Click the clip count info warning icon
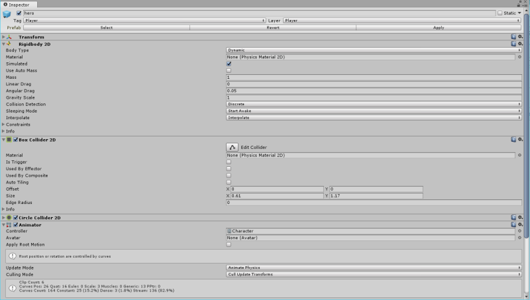This screenshot has height=300, width=530. (13, 288)
